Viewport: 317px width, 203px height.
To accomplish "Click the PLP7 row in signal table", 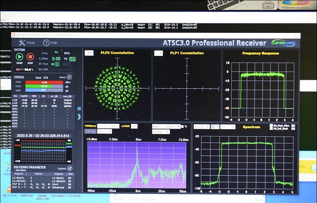I will 43,127.
